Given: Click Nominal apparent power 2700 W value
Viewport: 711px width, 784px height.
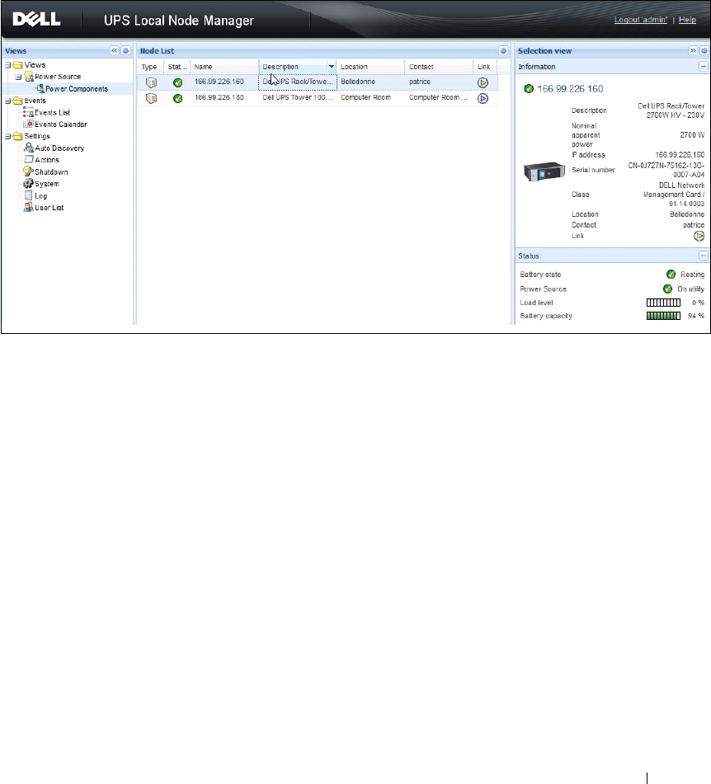Looking at the screenshot, I should pyautogui.click(x=692, y=135).
